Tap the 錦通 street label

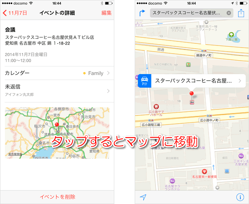tap(161, 50)
